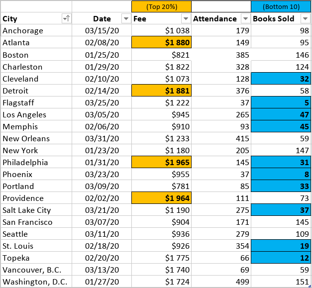312x288 pixels.
Task: Select Atlanta's highlighted $1 880 fee cell
Action: pos(161,43)
